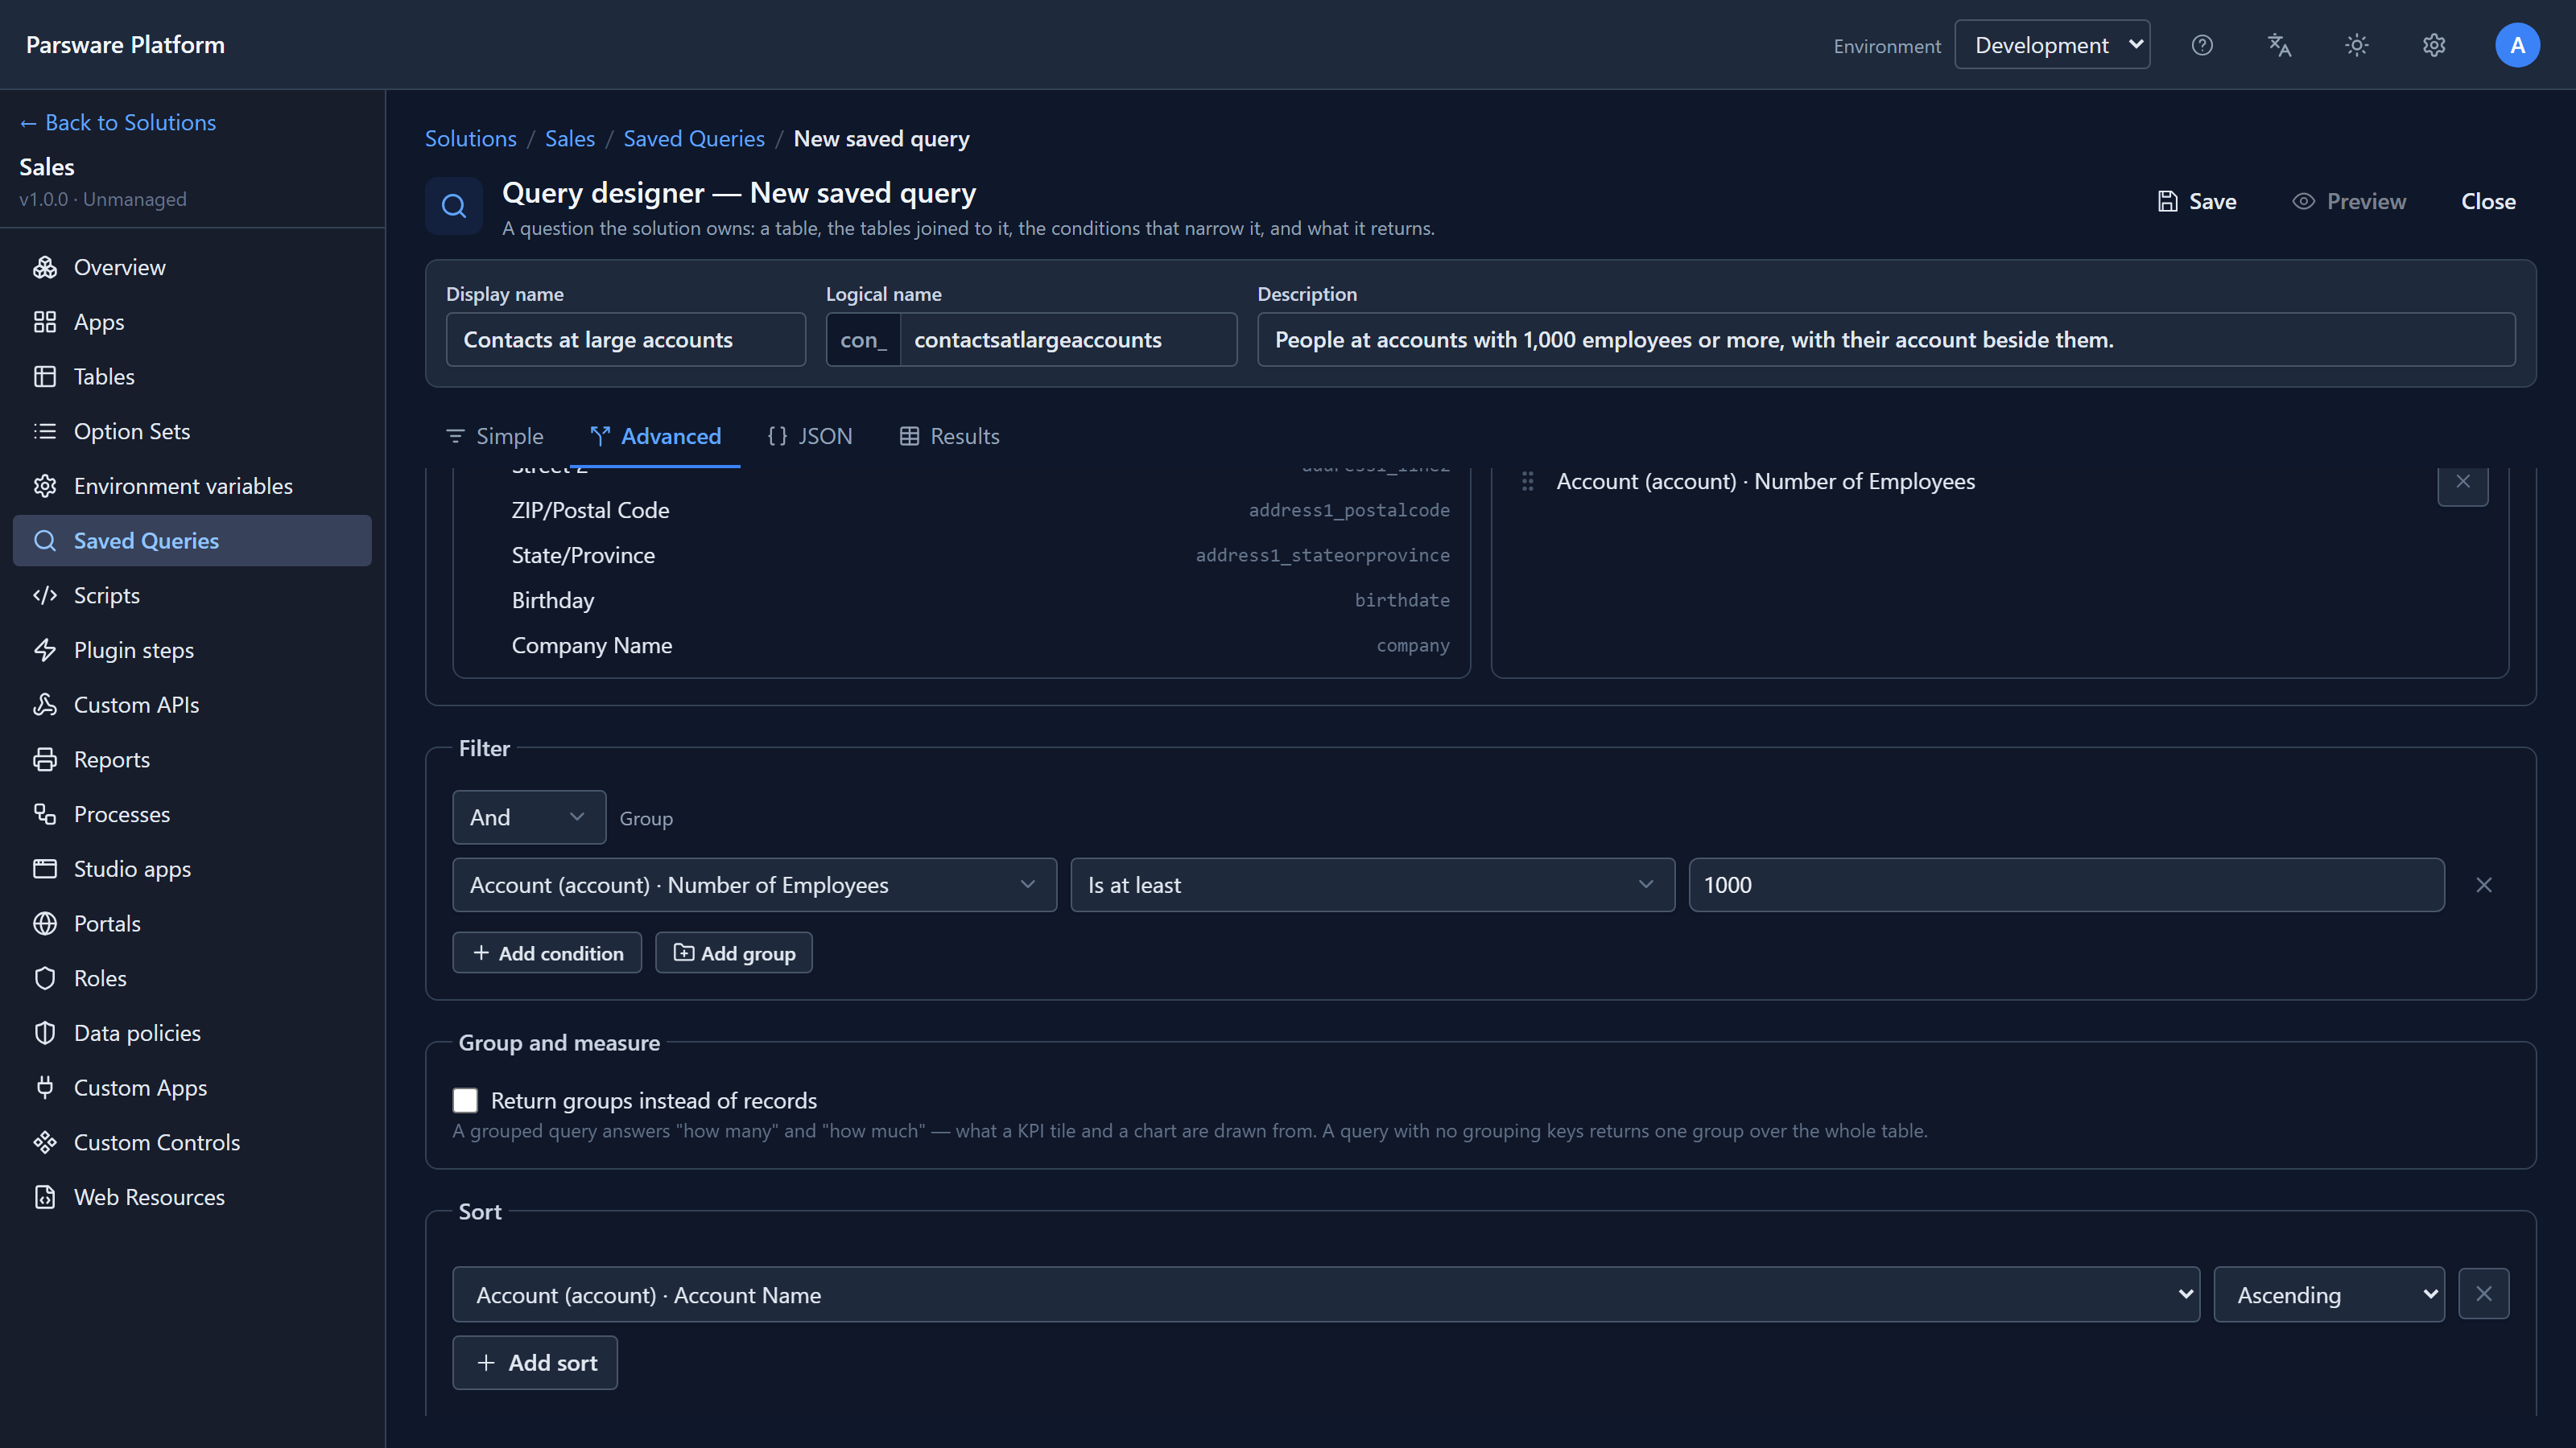Click the Save button

(2197, 202)
